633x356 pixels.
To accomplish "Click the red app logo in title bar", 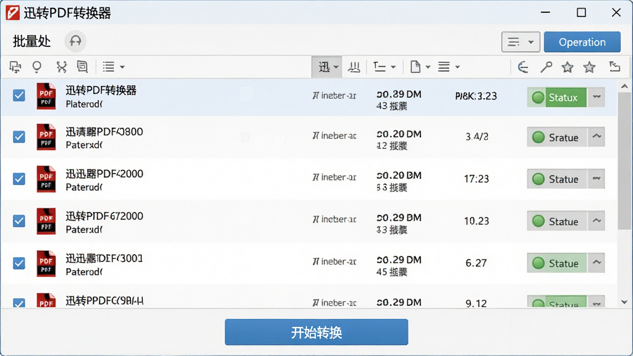I will tap(12, 12).
